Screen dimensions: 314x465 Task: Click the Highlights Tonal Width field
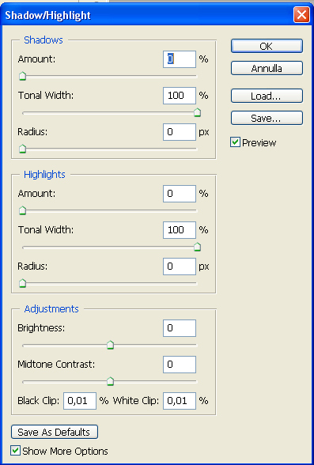180,230
